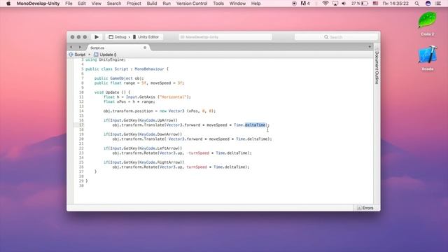
Task: Close the Script.cs tab
Action: (x=145, y=48)
